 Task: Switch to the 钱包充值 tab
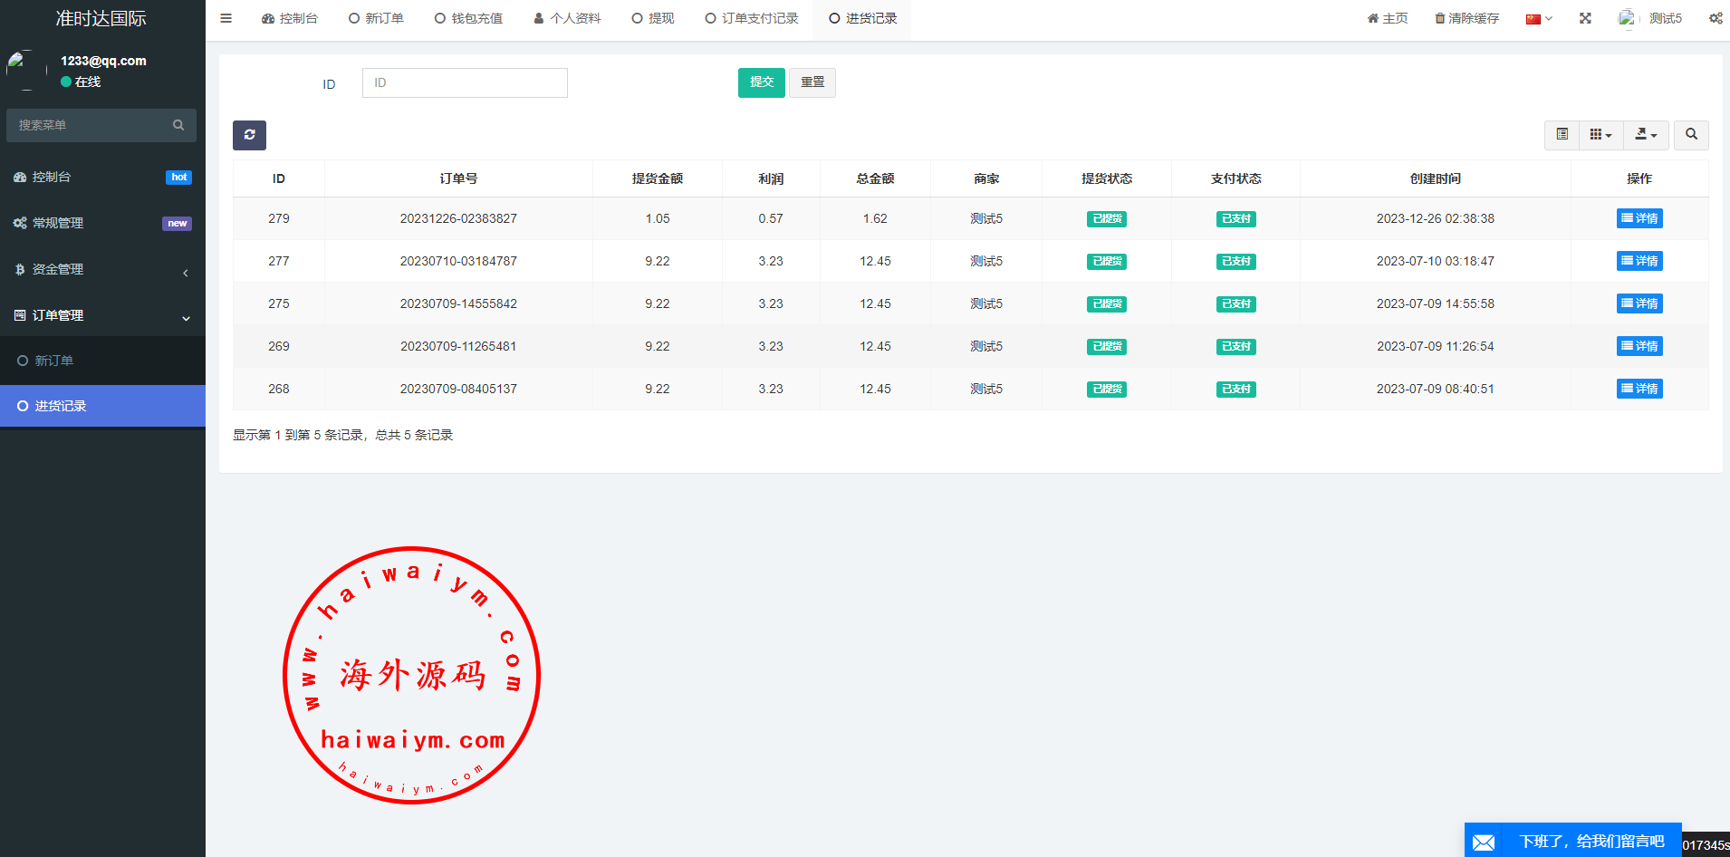coord(468,18)
